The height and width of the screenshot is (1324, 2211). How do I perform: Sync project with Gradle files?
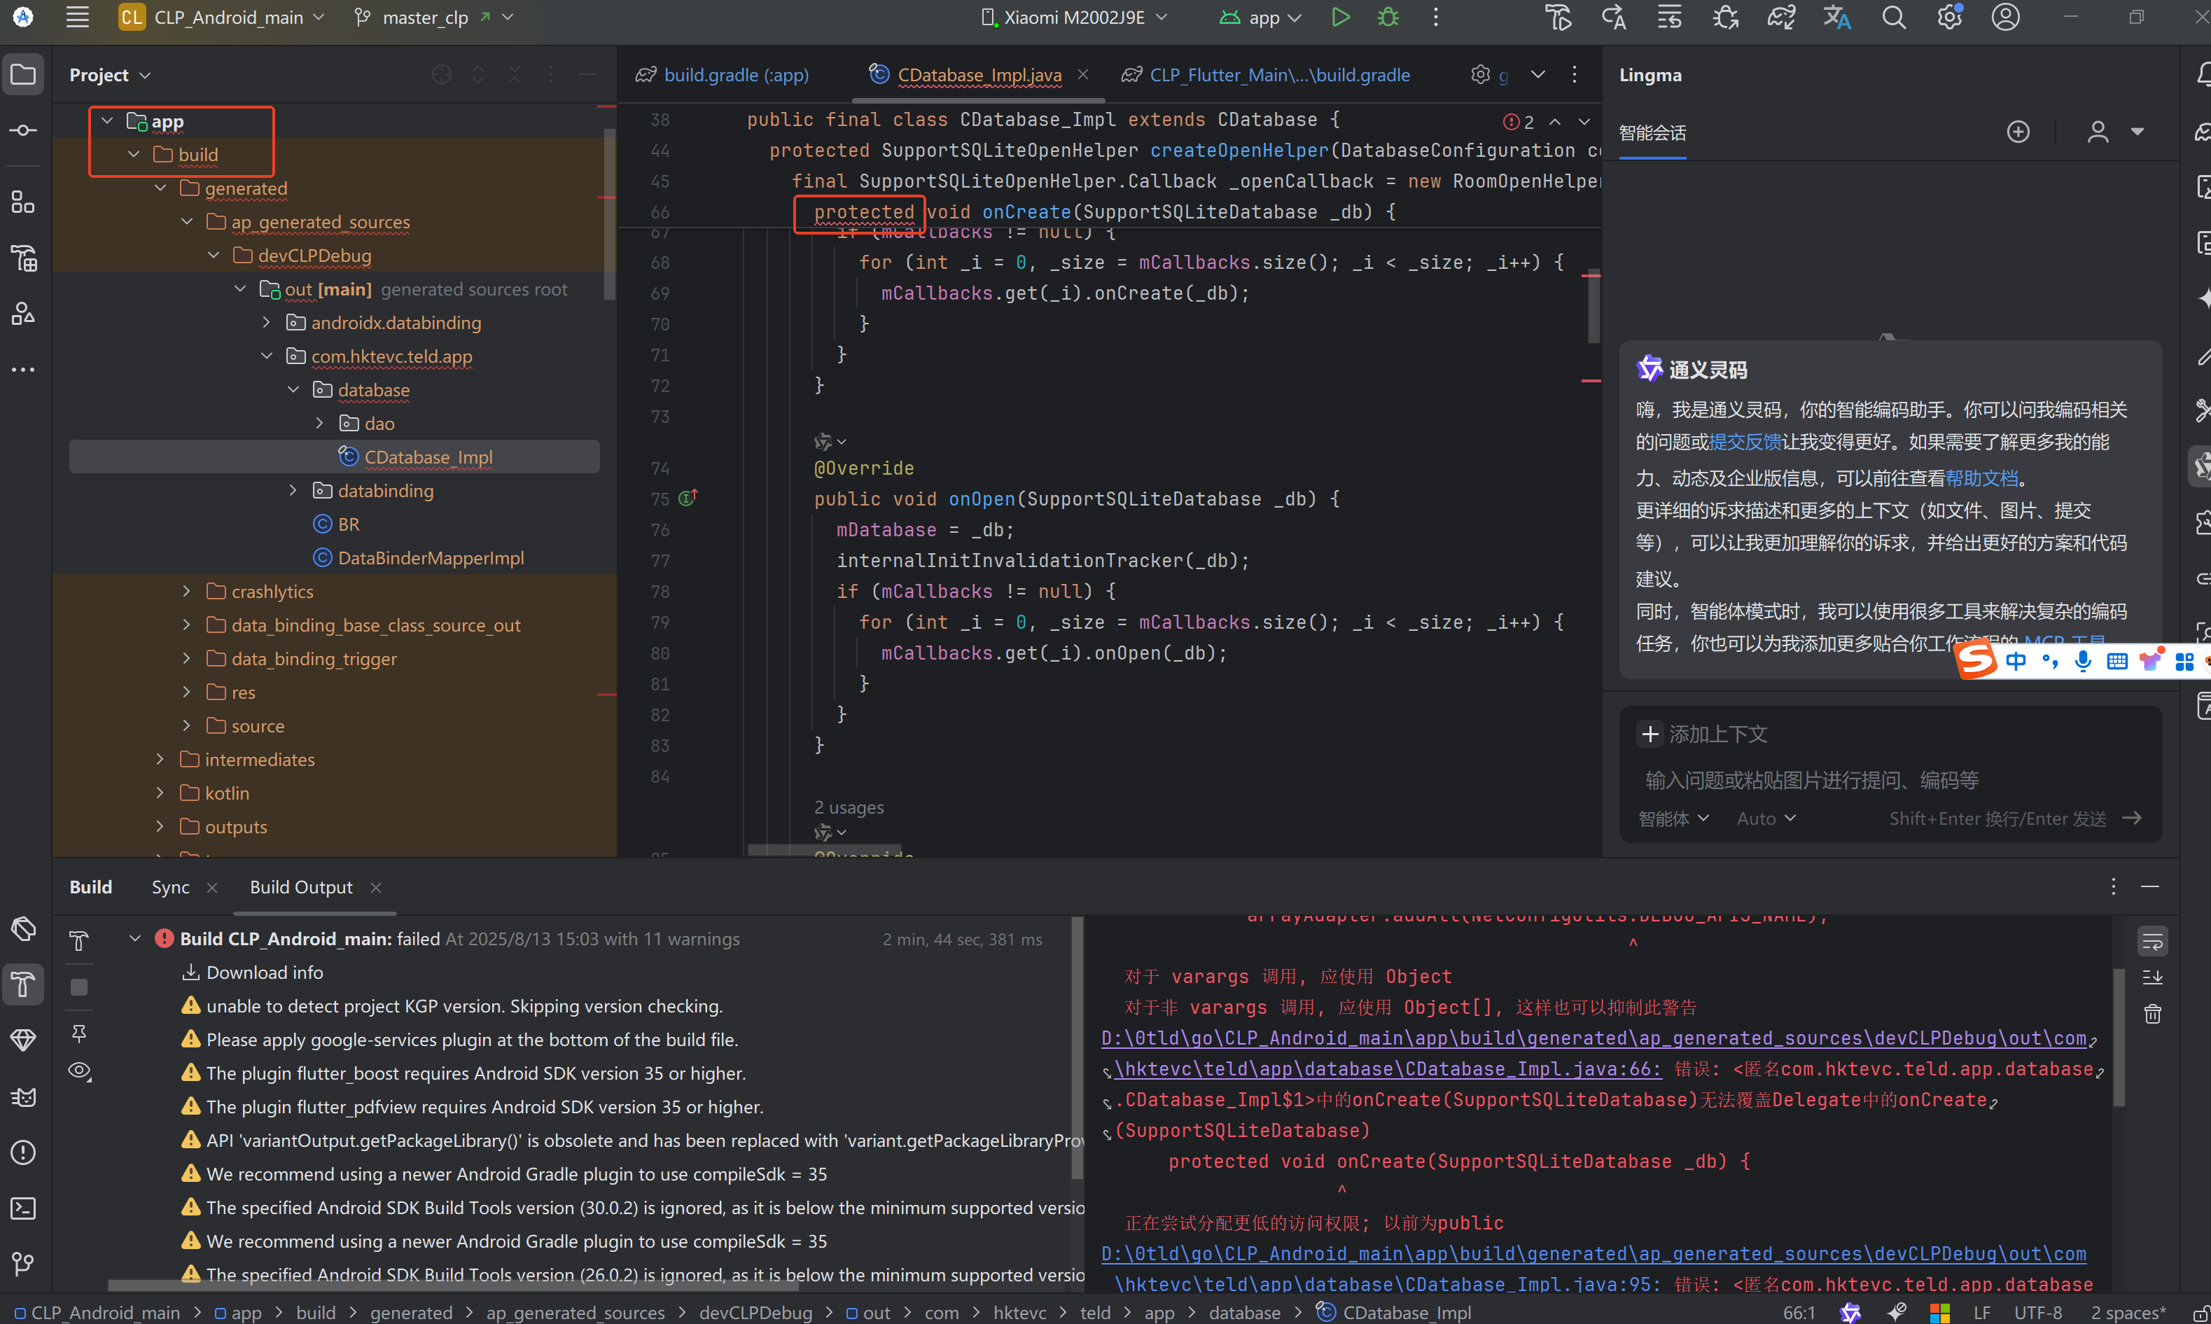tap(1781, 17)
